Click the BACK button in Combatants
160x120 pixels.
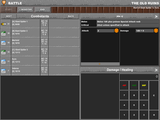pos(71,16)
